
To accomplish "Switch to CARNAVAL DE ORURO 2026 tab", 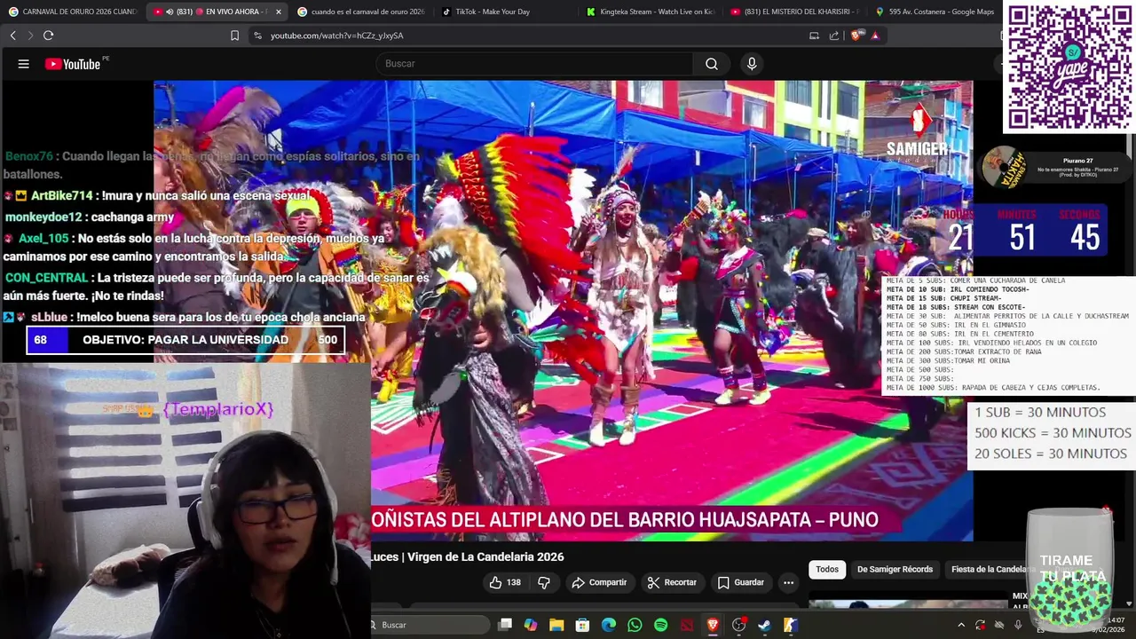I will [72, 12].
